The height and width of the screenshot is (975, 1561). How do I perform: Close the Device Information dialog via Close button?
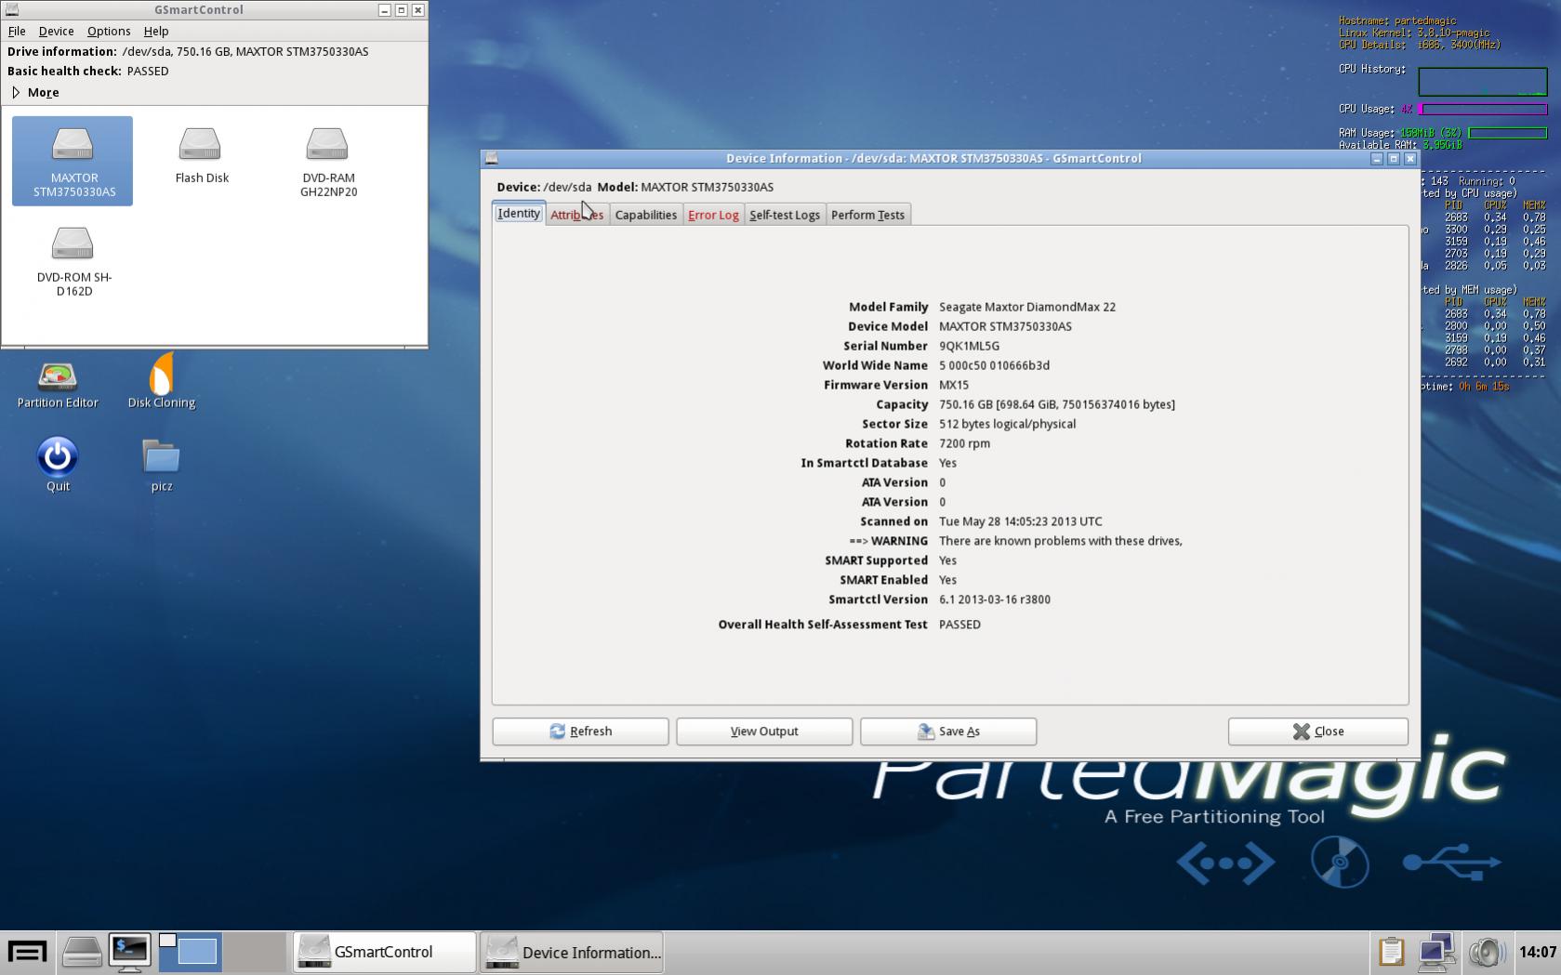click(1318, 731)
